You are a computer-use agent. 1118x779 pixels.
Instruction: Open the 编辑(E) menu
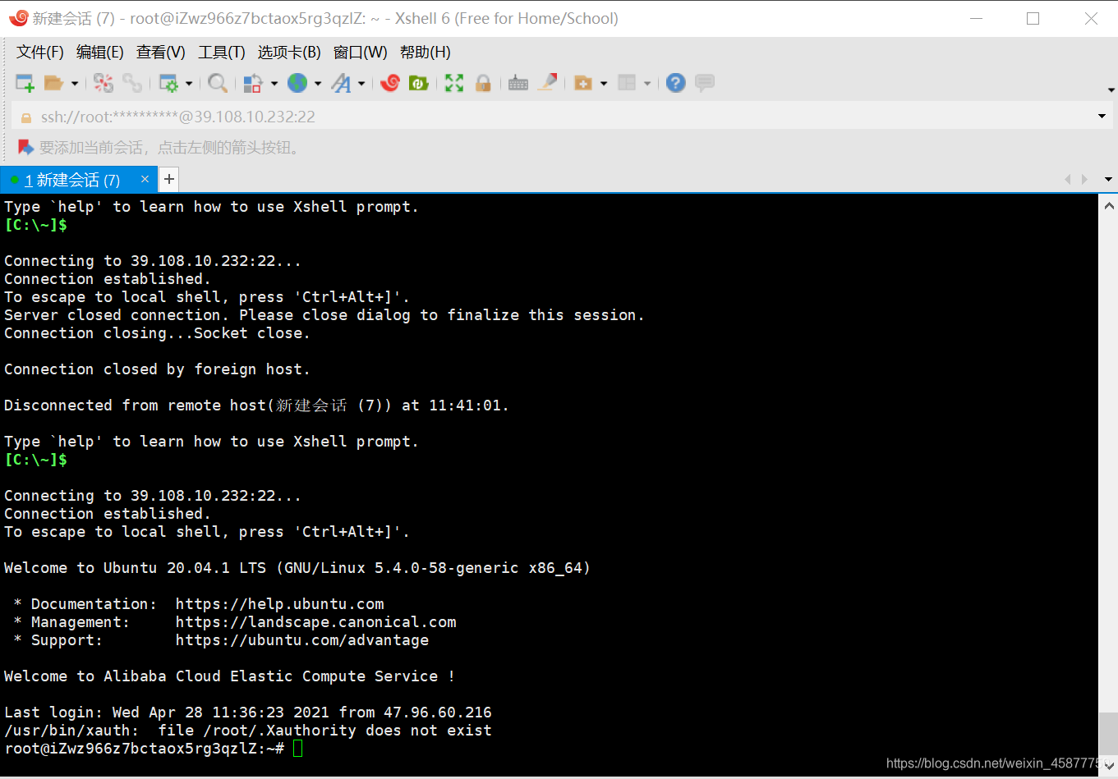(100, 53)
